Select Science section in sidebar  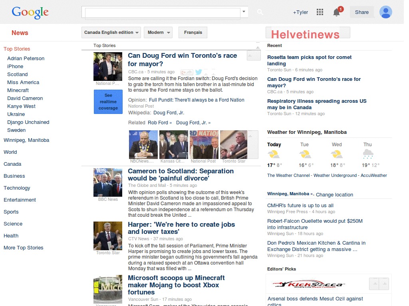[13, 224]
